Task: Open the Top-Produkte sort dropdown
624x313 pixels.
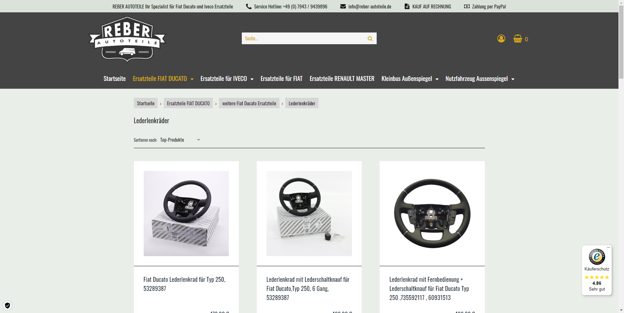Action: [x=180, y=140]
